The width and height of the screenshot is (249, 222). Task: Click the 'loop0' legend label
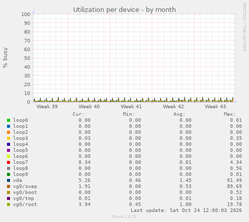click(21, 120)
